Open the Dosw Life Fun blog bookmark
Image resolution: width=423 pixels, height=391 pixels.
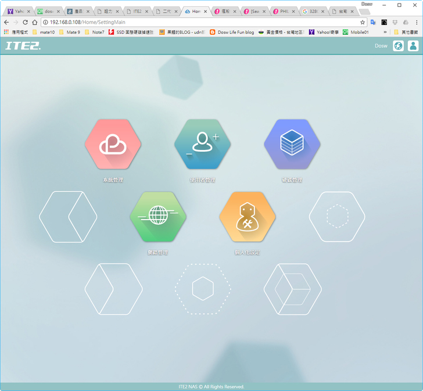231,32
